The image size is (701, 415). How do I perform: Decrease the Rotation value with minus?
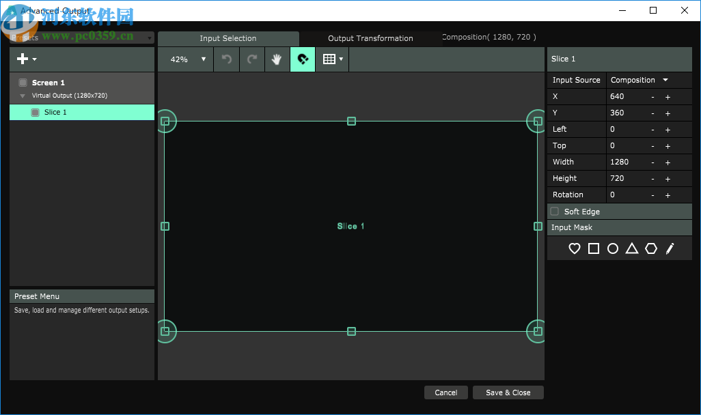652,195
